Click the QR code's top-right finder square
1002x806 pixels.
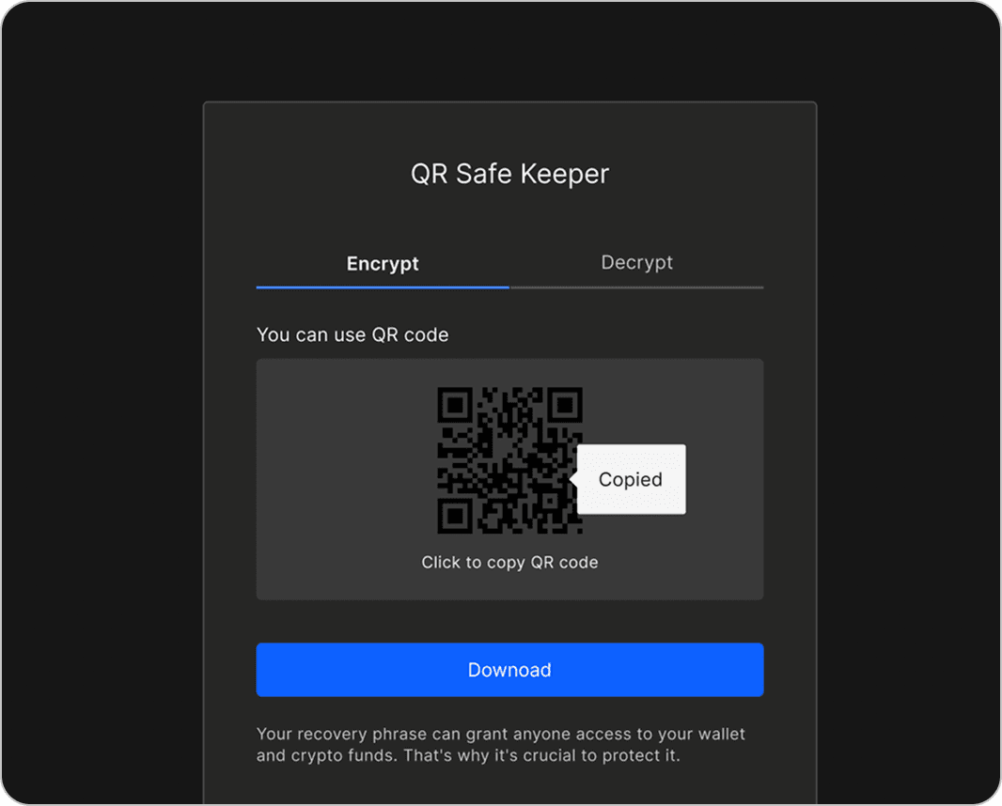point(565,405)
